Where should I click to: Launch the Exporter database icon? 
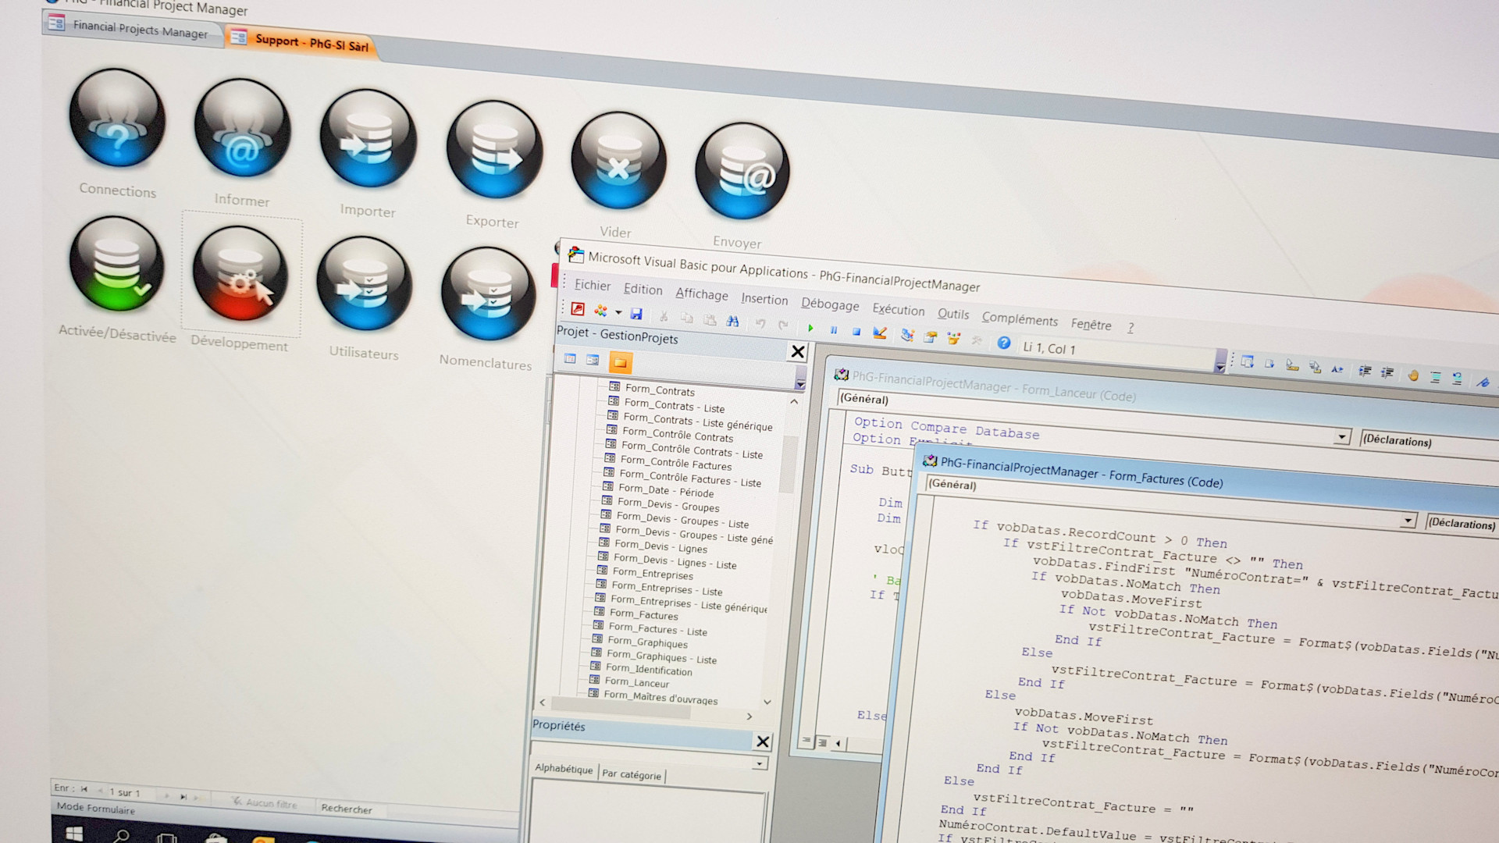(494, 149)
